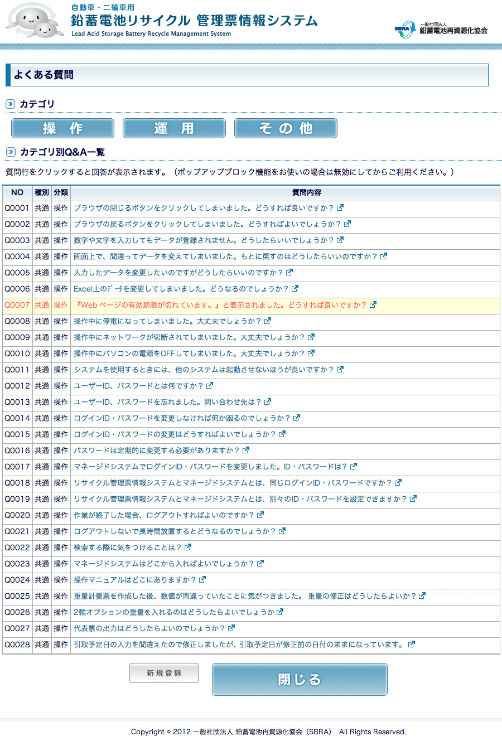Open popup icon next to Q0012 question
The width and height of the screenshot is (502, 741).
[x=210, y=386]
